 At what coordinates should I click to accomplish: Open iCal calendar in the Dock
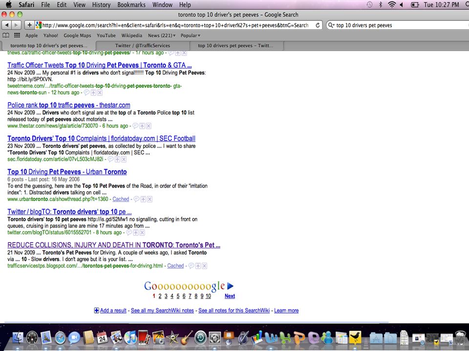point(102,338)
